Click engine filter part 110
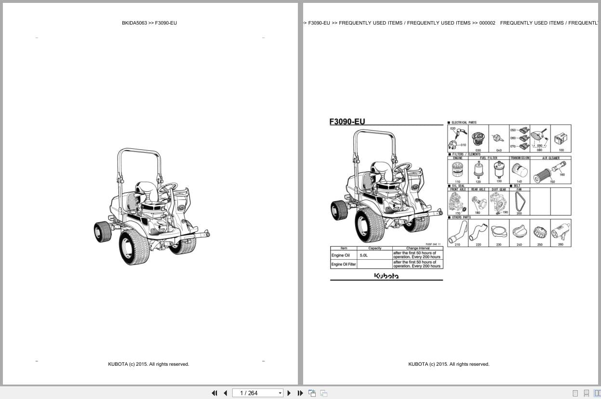This screenshot has height=399, width=601. (457, 171)
